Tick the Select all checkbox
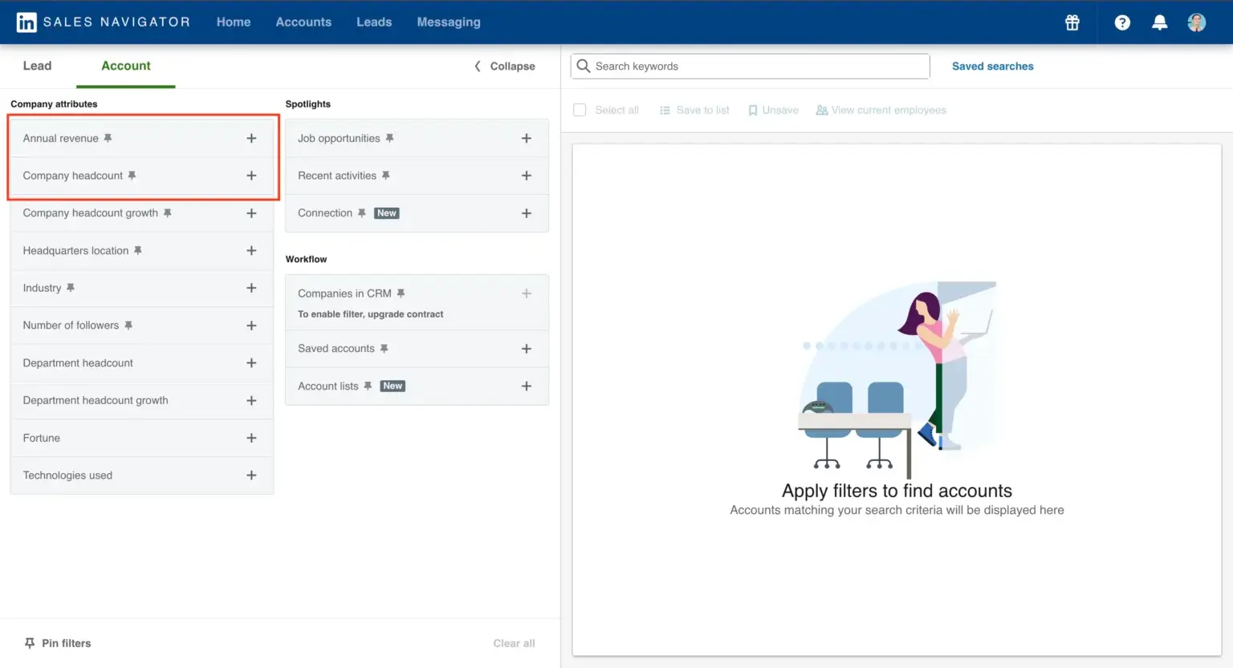This screenshot has height=668, width=1233. point(580,110)
